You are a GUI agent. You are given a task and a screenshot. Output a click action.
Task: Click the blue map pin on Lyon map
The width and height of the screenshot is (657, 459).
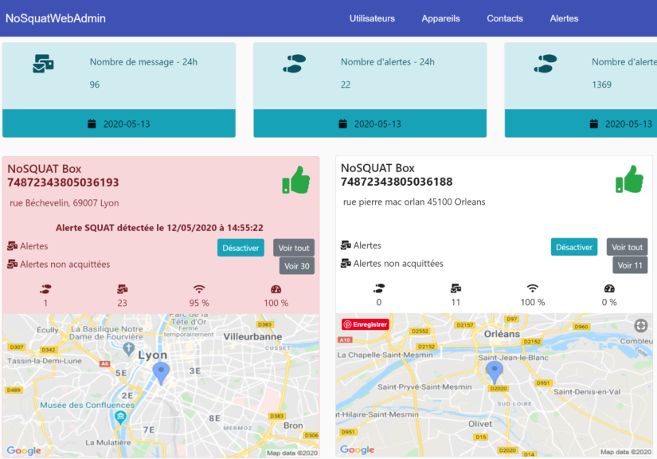point(162,373)
